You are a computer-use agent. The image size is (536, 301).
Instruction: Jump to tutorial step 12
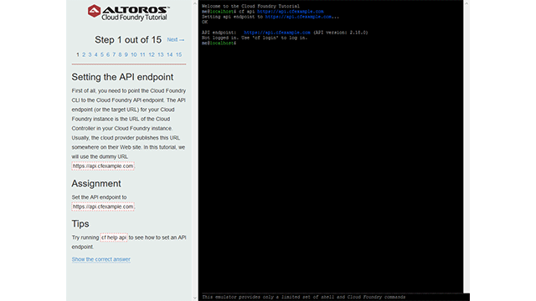point(152,54)
